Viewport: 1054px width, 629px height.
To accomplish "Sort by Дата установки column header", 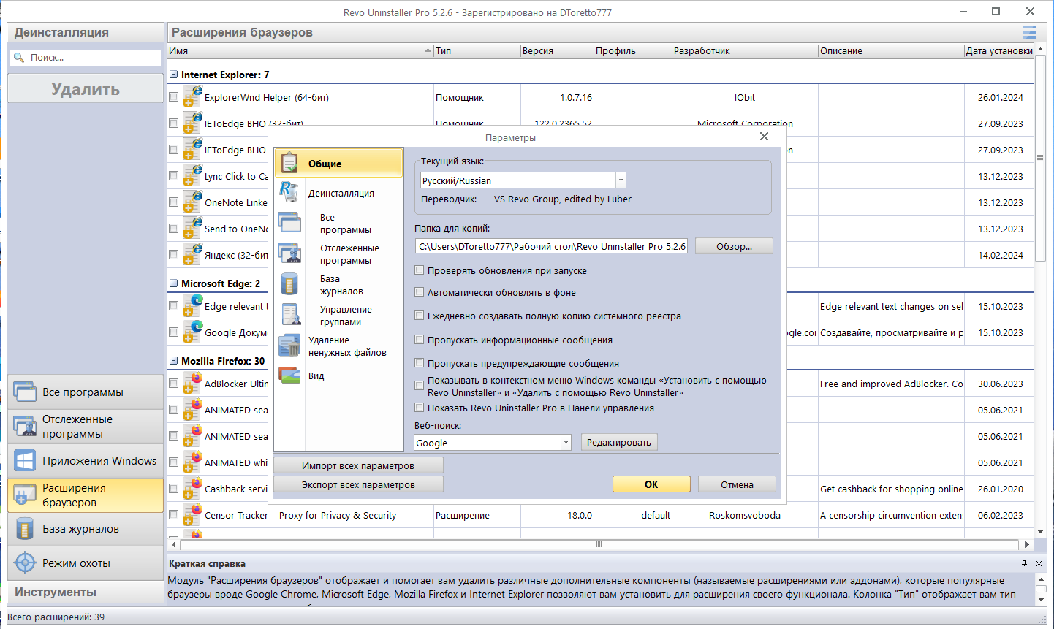I will 999,50.
